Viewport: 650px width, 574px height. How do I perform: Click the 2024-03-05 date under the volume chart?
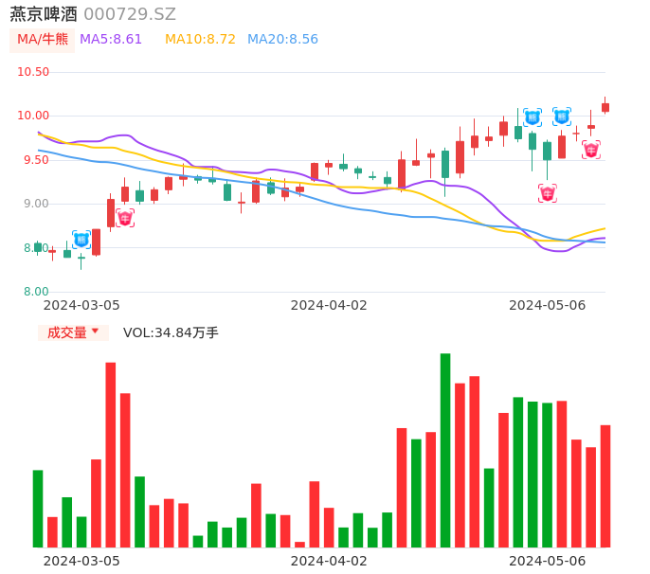click(x=81, y=561)
